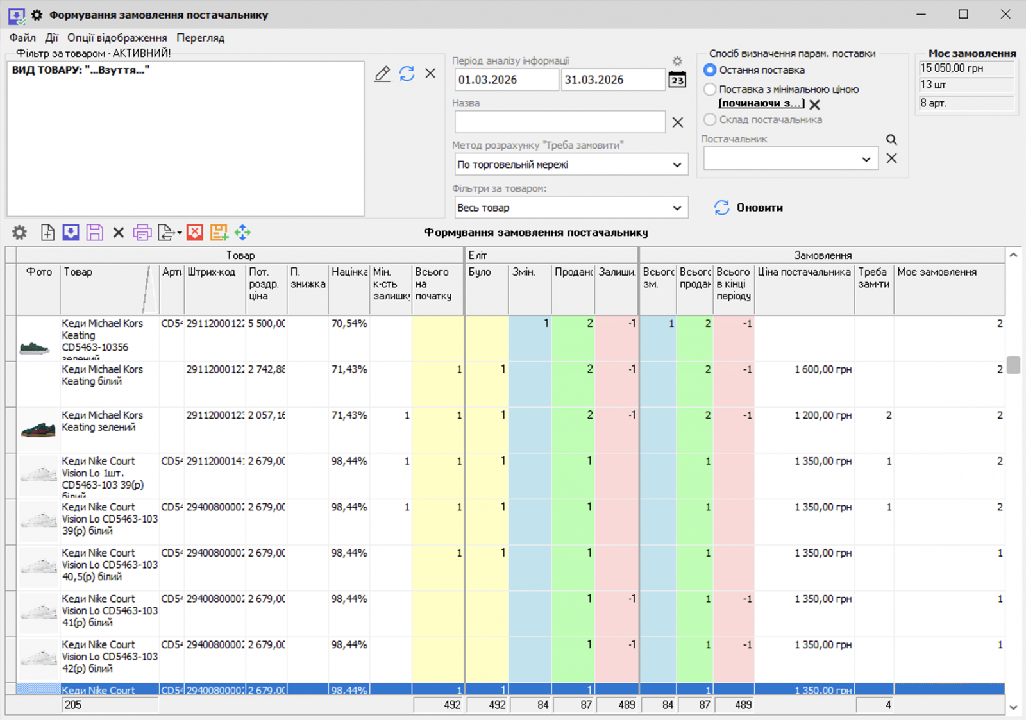Click the purple floppy disk save icon
Screen dimensions: 1026x720
(95, 233)
